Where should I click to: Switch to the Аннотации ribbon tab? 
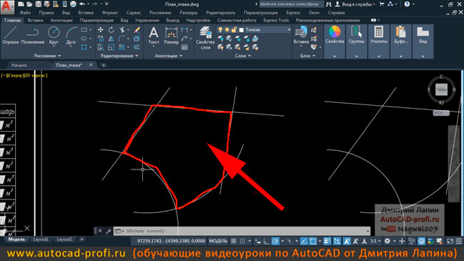pyautogui.click(x=61, y=21)
